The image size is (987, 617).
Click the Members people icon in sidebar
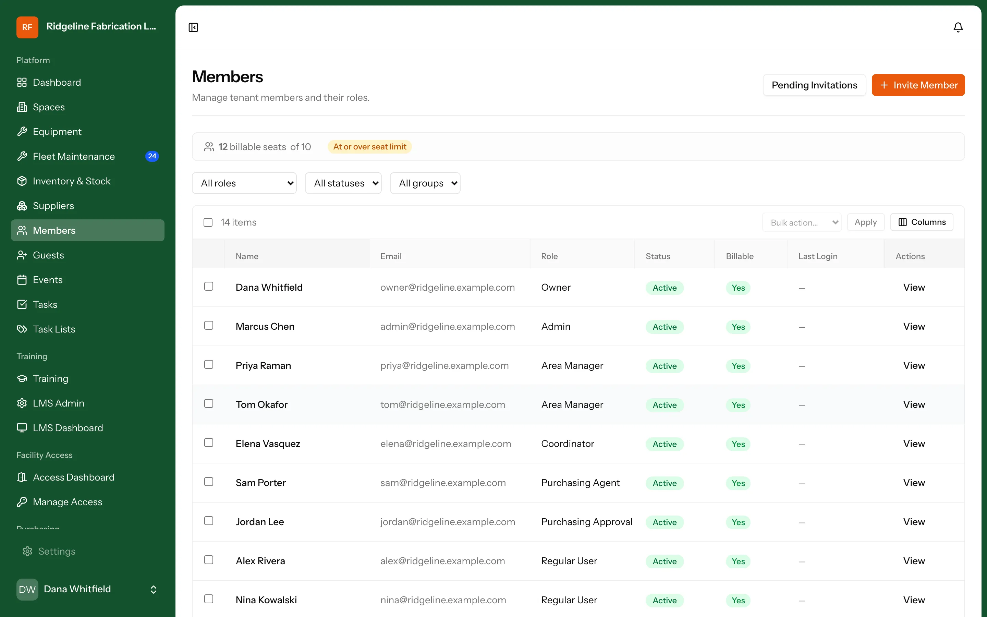22,231
